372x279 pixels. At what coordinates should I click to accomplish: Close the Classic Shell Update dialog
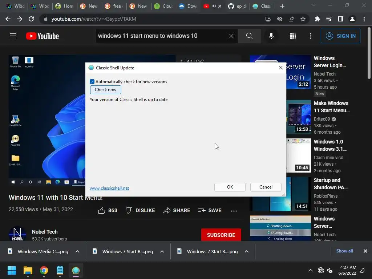coord(281,68)
